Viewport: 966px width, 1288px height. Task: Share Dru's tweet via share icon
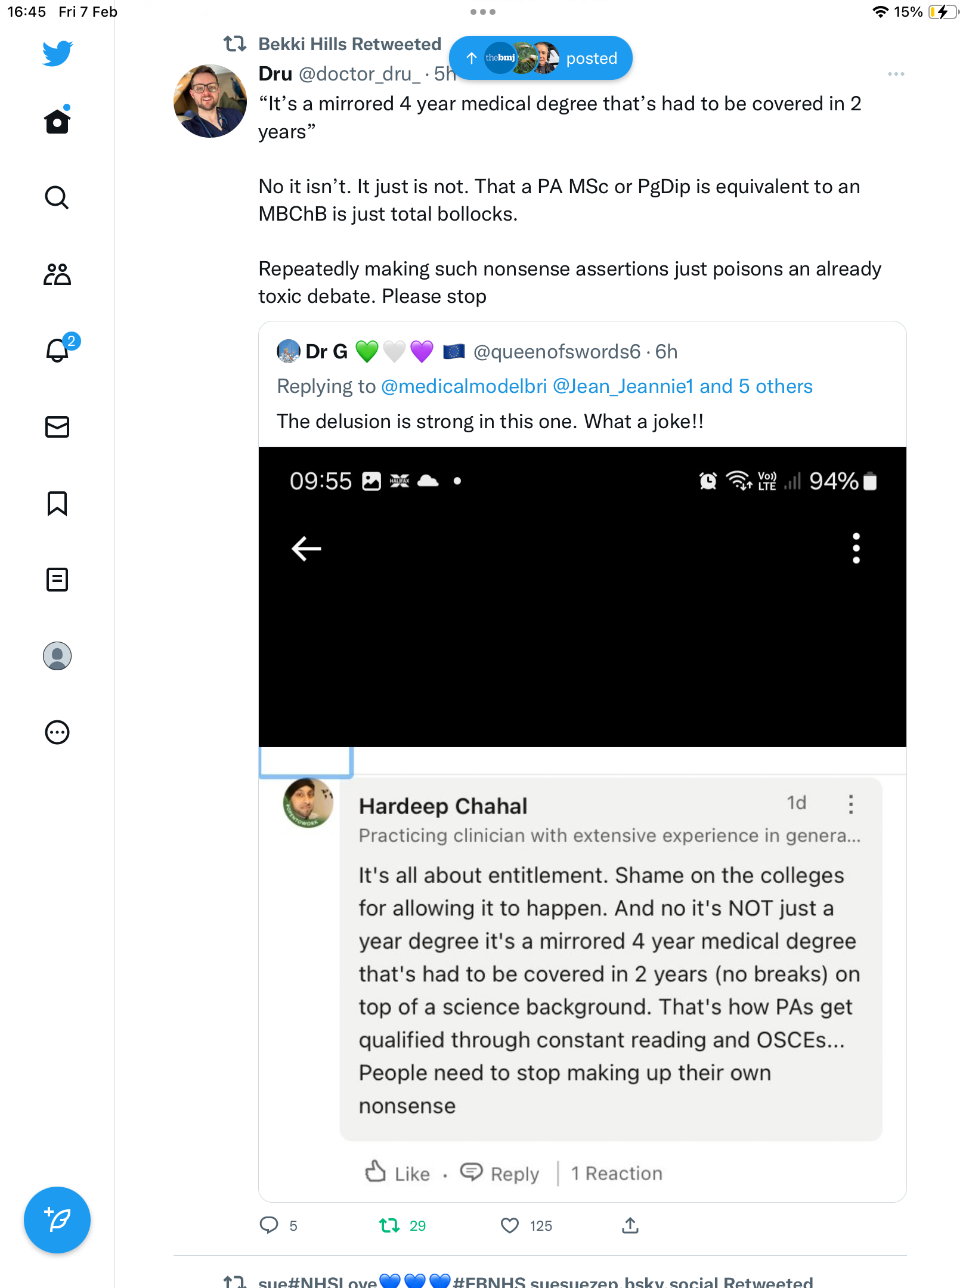tap(630, 1225)
